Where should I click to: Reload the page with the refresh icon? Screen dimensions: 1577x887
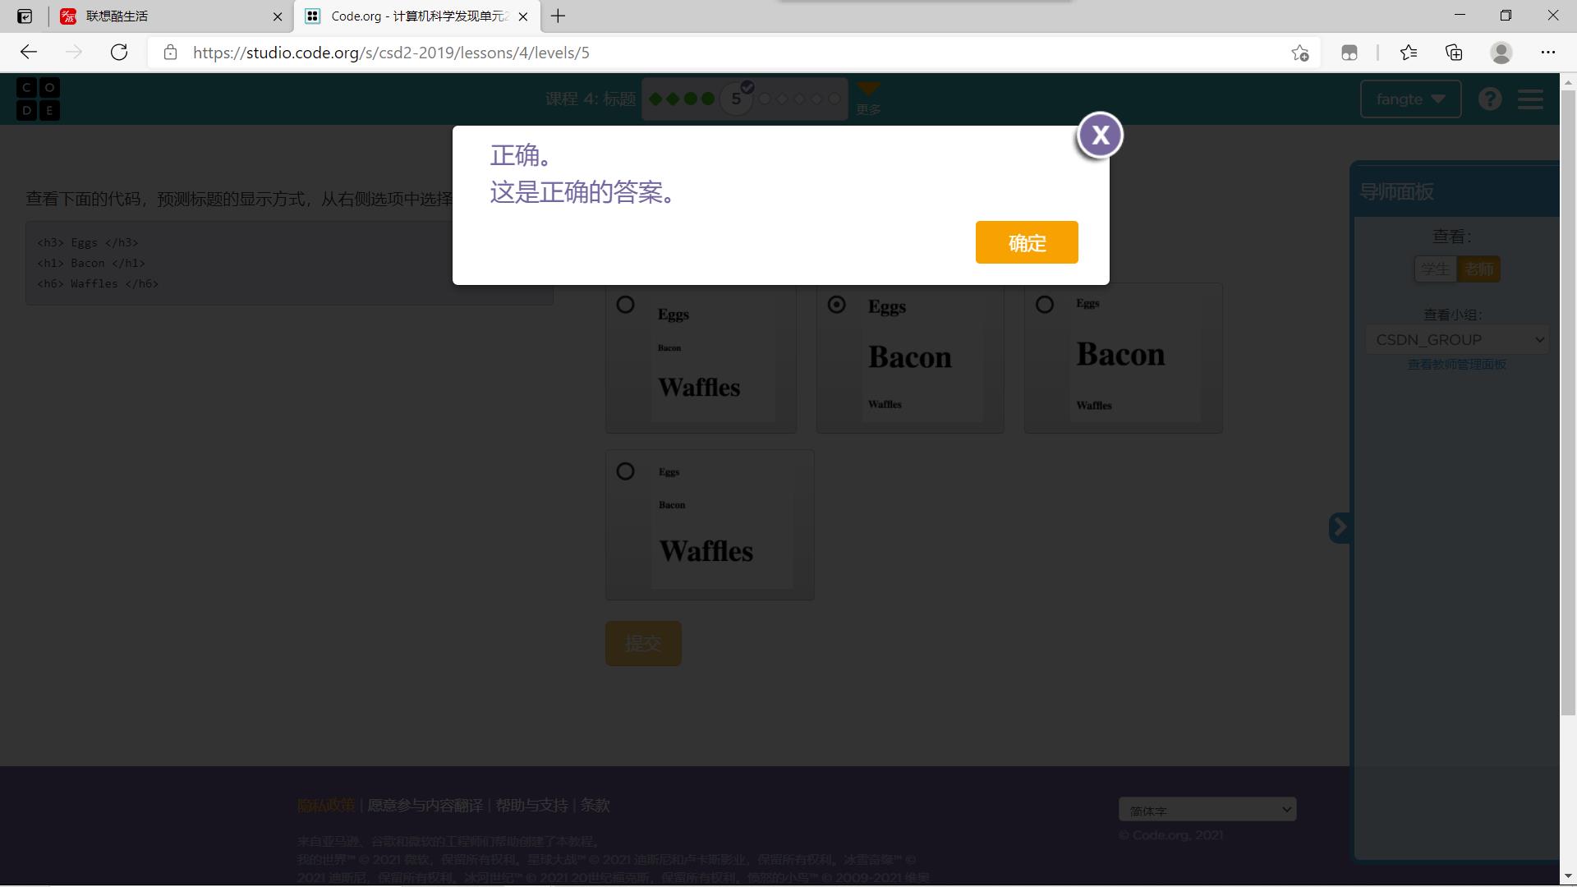[119, 53]
